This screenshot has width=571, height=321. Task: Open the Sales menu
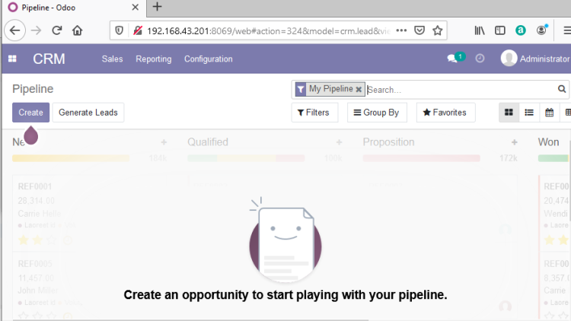[112, 59]
